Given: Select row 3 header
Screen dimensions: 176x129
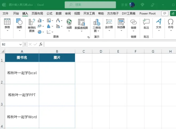Looking at the screenshot, I should point(2,95).
